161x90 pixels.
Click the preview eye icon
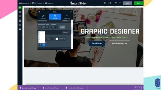105,3
